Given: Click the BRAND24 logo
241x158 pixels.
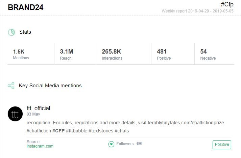Looking at the screenshot, I should (x=26, y=7).
